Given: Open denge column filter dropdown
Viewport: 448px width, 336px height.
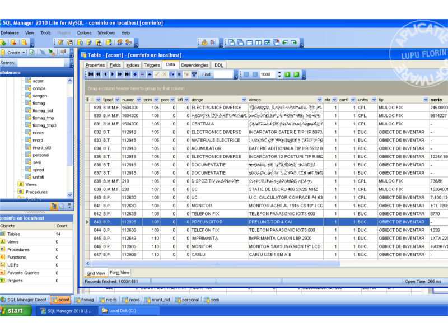Looking at the screenshot, I should [x=244, y=100].
